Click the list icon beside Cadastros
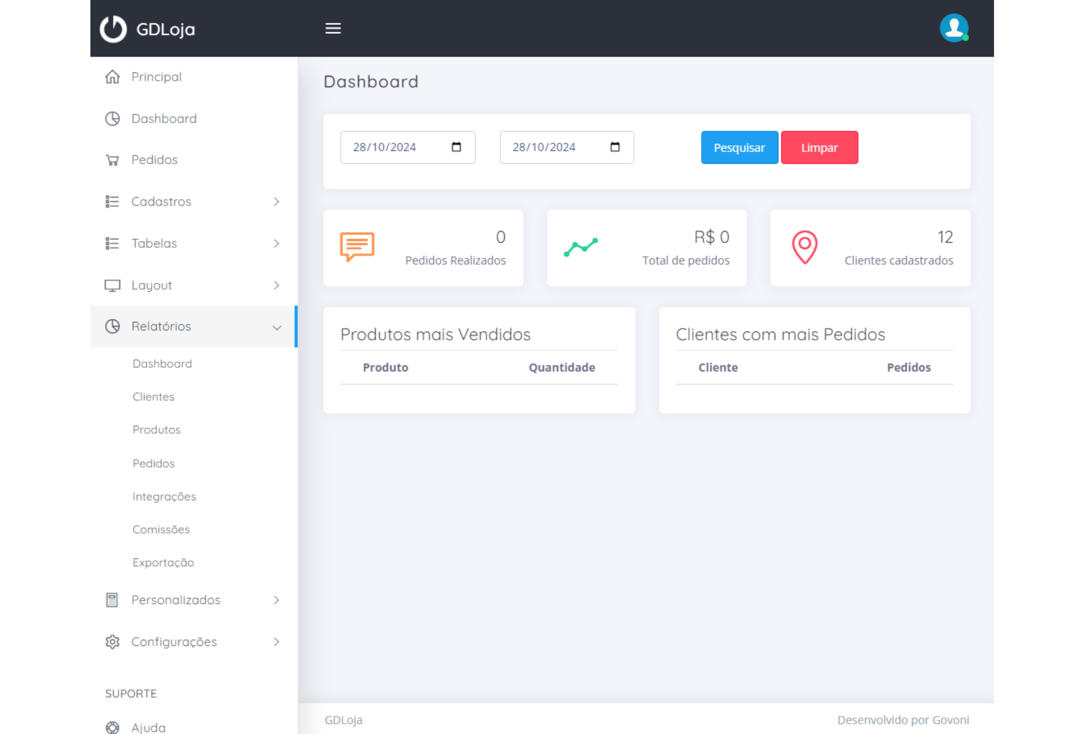This screenshot has width=1085, height=734. pyautogui.click(x=112, y=202)
